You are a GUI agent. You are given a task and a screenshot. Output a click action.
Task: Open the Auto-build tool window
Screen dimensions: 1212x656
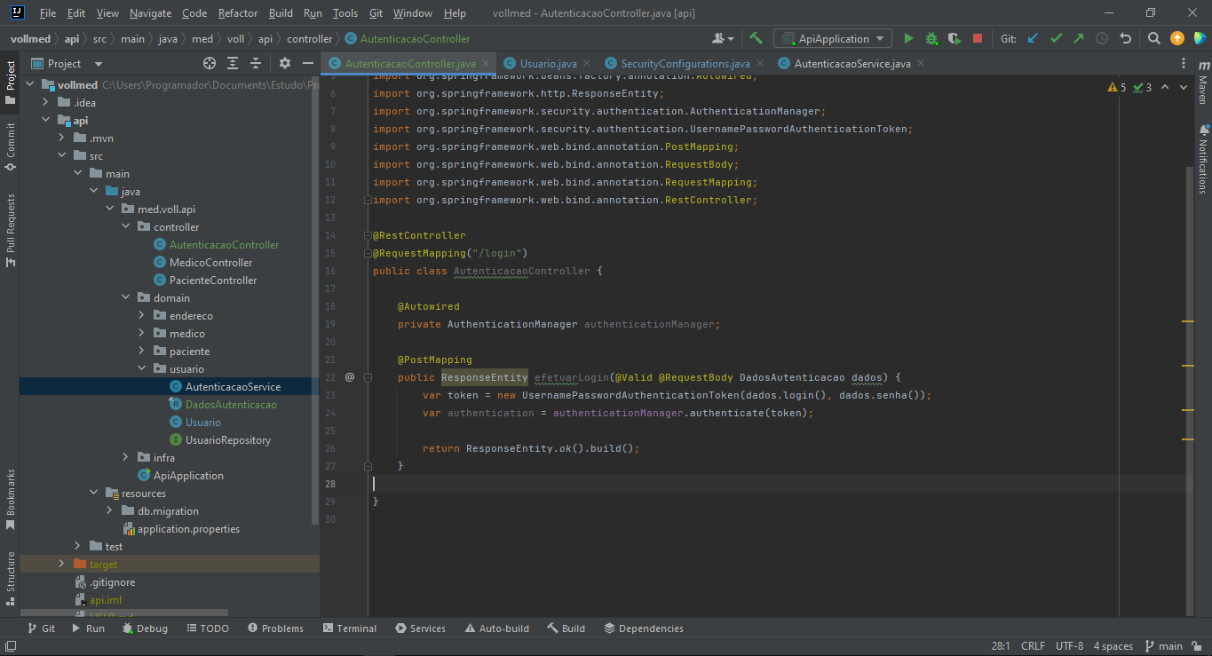496,628
